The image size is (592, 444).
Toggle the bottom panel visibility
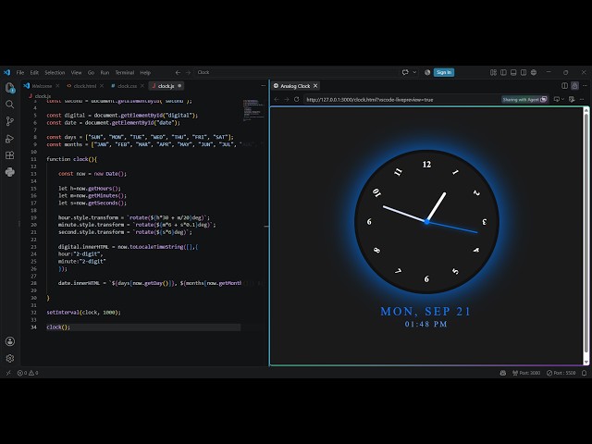point(513,72)
